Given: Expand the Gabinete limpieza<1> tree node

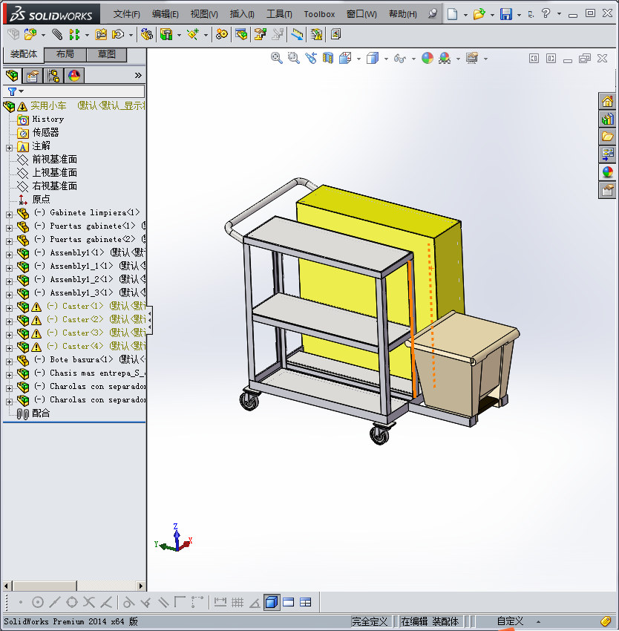Looking at the screenshot, I should pyautogui.click(x=9, y=215).
